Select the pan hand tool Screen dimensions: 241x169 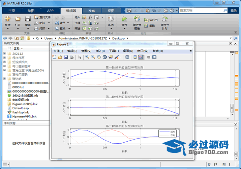tap(99, 57)
